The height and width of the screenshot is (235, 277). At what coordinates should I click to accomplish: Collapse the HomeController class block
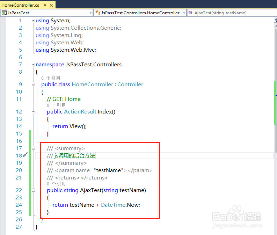[x=33, y=85]
